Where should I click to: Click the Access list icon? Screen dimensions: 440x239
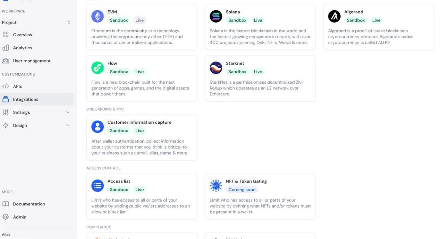click(x=98, y=186)
